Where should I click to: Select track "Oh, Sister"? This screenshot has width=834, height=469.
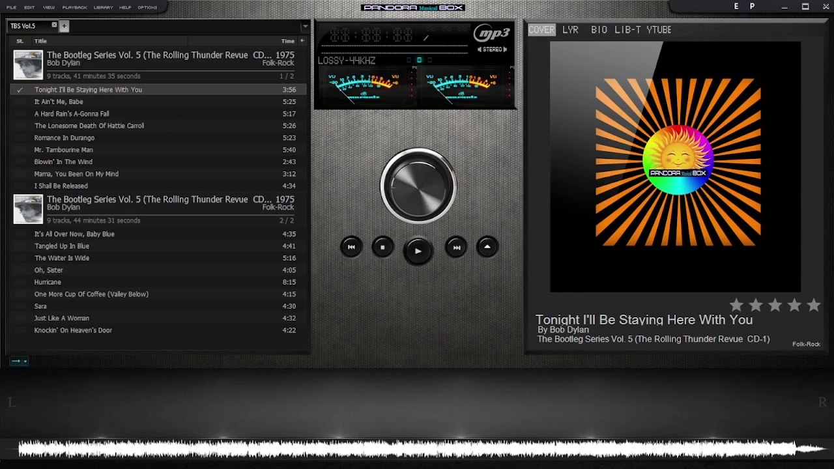158,270
